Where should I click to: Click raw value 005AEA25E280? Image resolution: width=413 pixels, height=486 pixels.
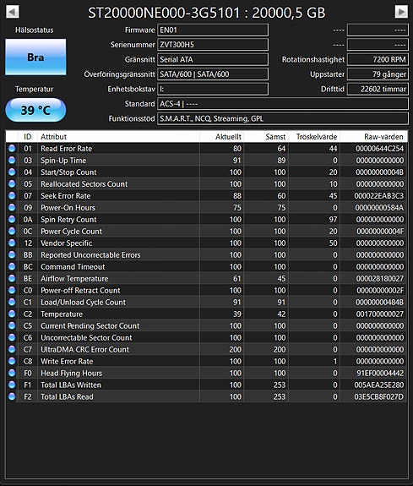[379, 385]
